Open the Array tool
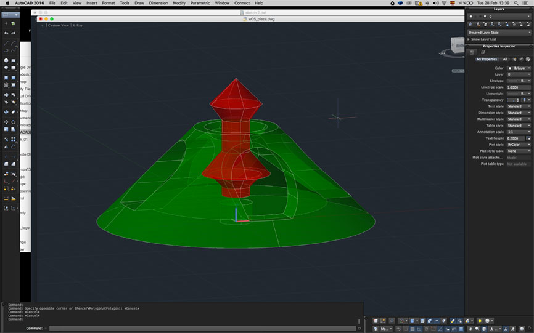This screenshot has width=534, height=333. (14, 139)
